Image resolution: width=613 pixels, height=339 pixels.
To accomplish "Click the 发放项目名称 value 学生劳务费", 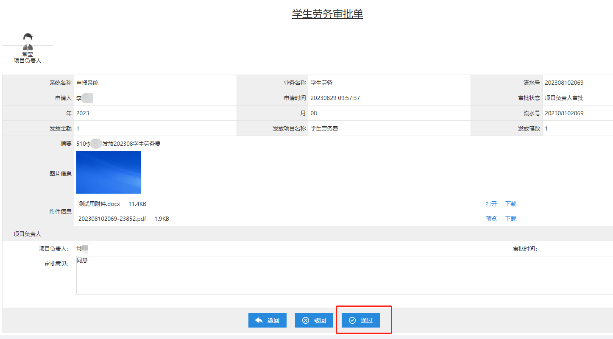I will (x=324, y=128).
